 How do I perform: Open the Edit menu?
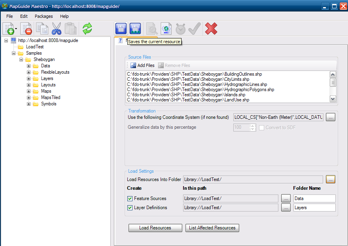click(x=24, y=16)
